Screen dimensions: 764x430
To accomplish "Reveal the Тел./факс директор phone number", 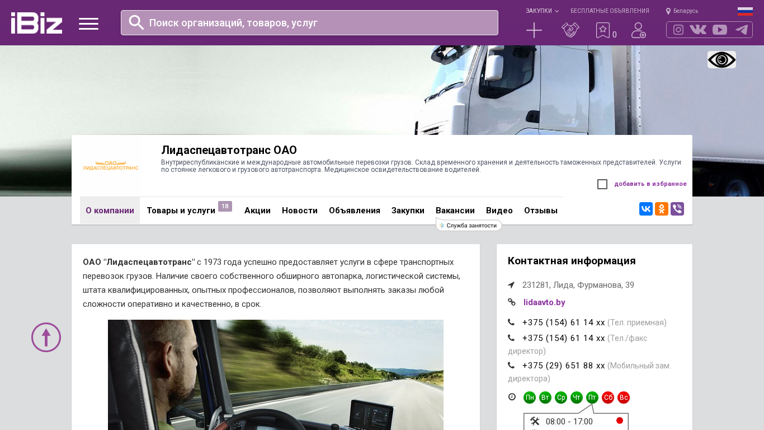I will [x=564, y=338].
